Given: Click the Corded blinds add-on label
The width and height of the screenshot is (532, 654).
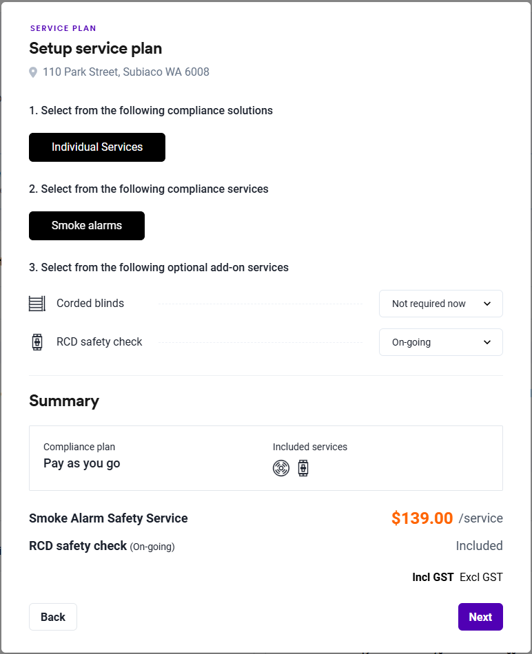Looking at the screenshot, I should pos(90,304).
